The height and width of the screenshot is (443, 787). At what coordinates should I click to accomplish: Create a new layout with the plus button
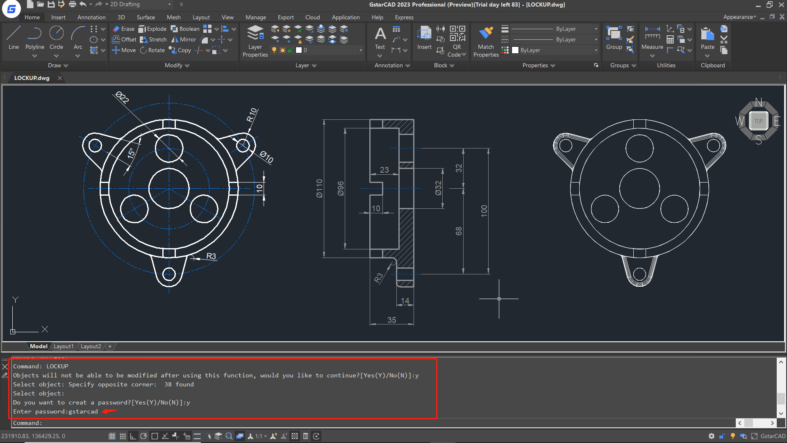pyautogui.click(x=109, y=346)
